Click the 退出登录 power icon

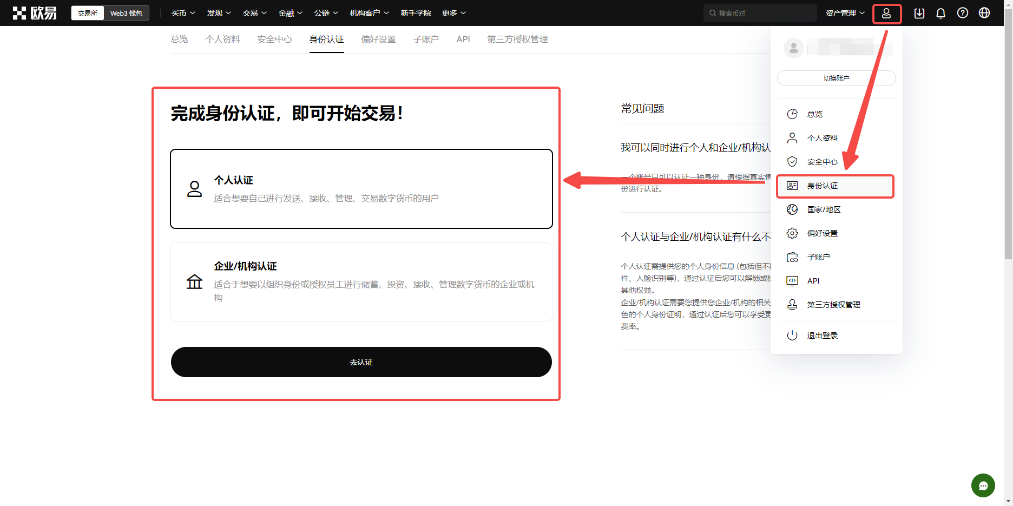[x=792, y=336]
